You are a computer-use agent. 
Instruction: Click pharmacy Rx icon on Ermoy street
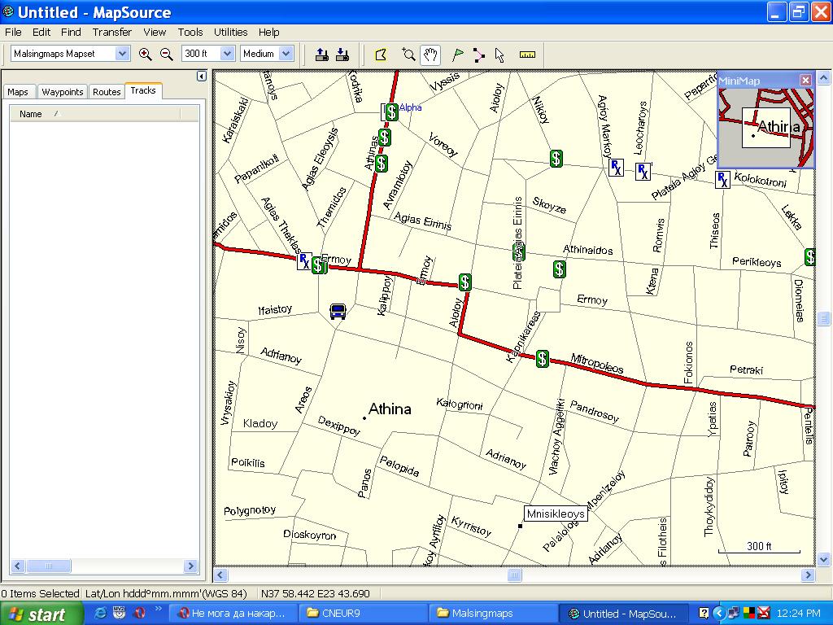coord(304,261)
